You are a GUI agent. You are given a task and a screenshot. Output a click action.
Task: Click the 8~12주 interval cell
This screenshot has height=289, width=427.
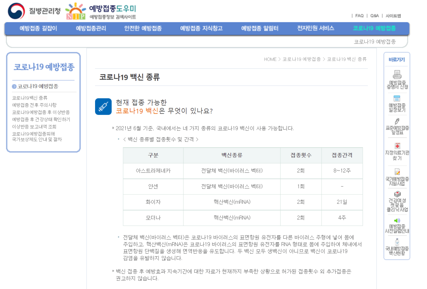[342, 171]
